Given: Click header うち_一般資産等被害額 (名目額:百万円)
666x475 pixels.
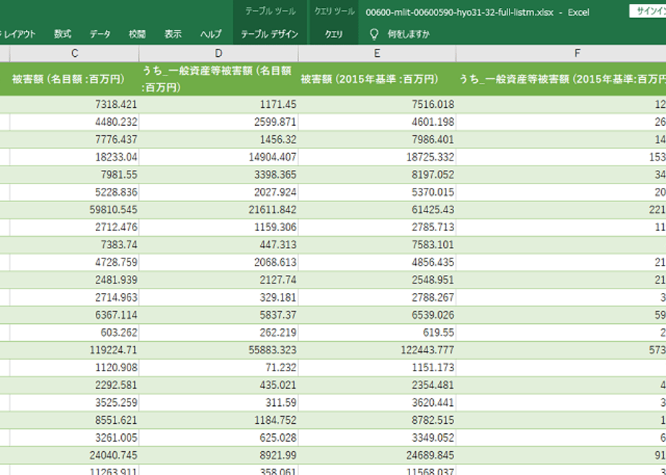Looking at the screenshot, I should (x=218, y=79).
